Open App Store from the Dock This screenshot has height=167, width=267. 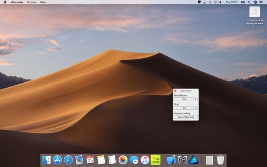tap(58, 160)
